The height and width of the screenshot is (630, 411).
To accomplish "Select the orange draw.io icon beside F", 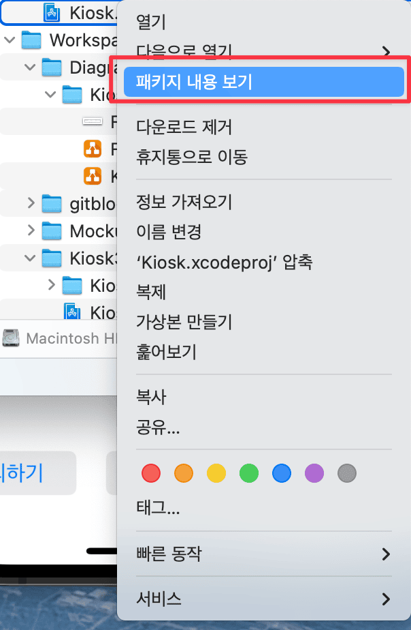I will tap(93, 149).
